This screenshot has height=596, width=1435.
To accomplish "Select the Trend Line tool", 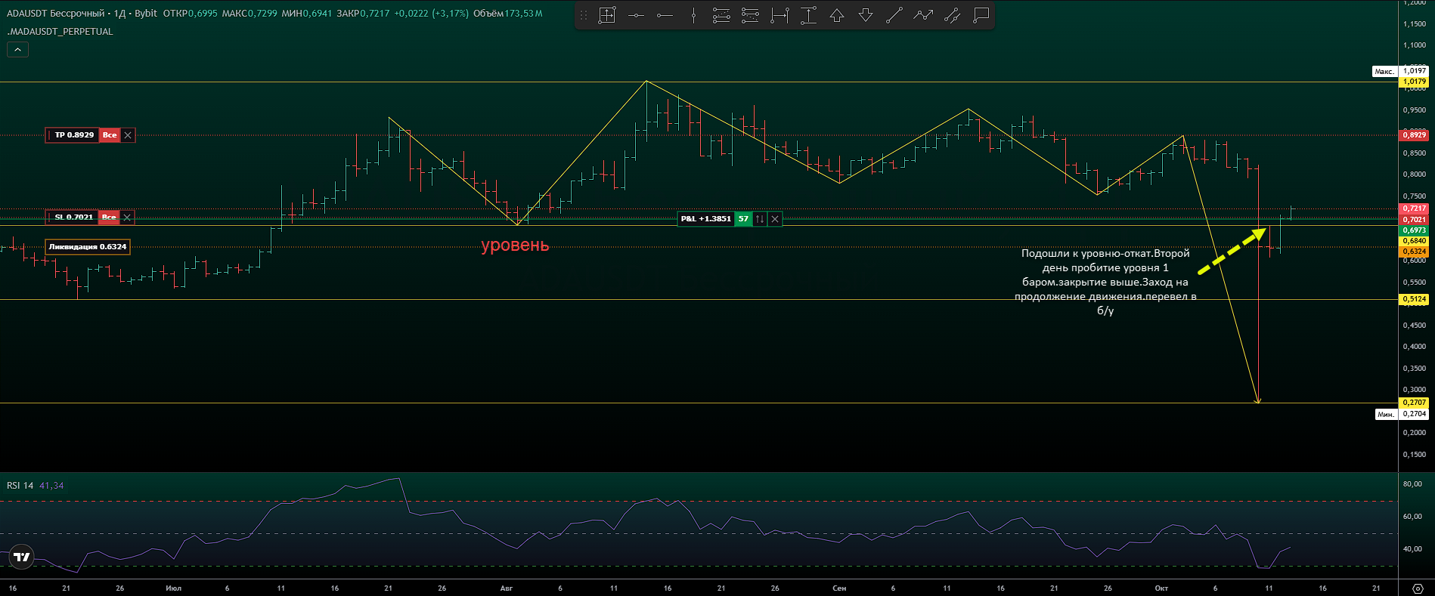I will [x=894, y=15].
